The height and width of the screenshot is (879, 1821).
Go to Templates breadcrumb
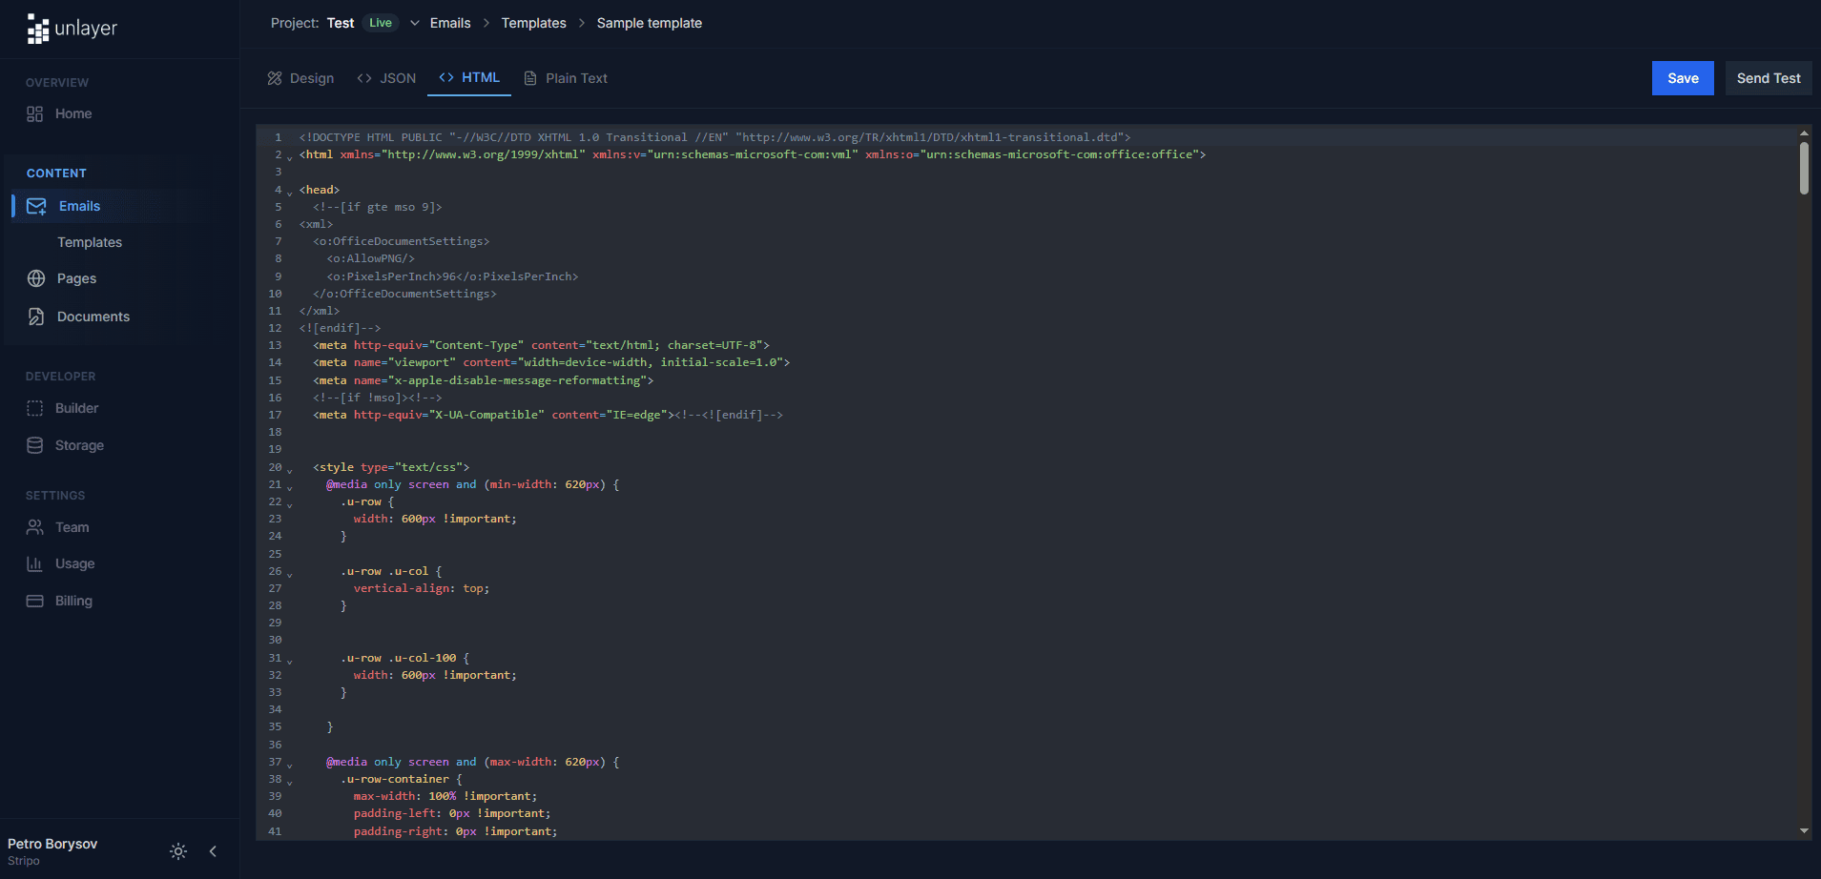pos(533,23)
